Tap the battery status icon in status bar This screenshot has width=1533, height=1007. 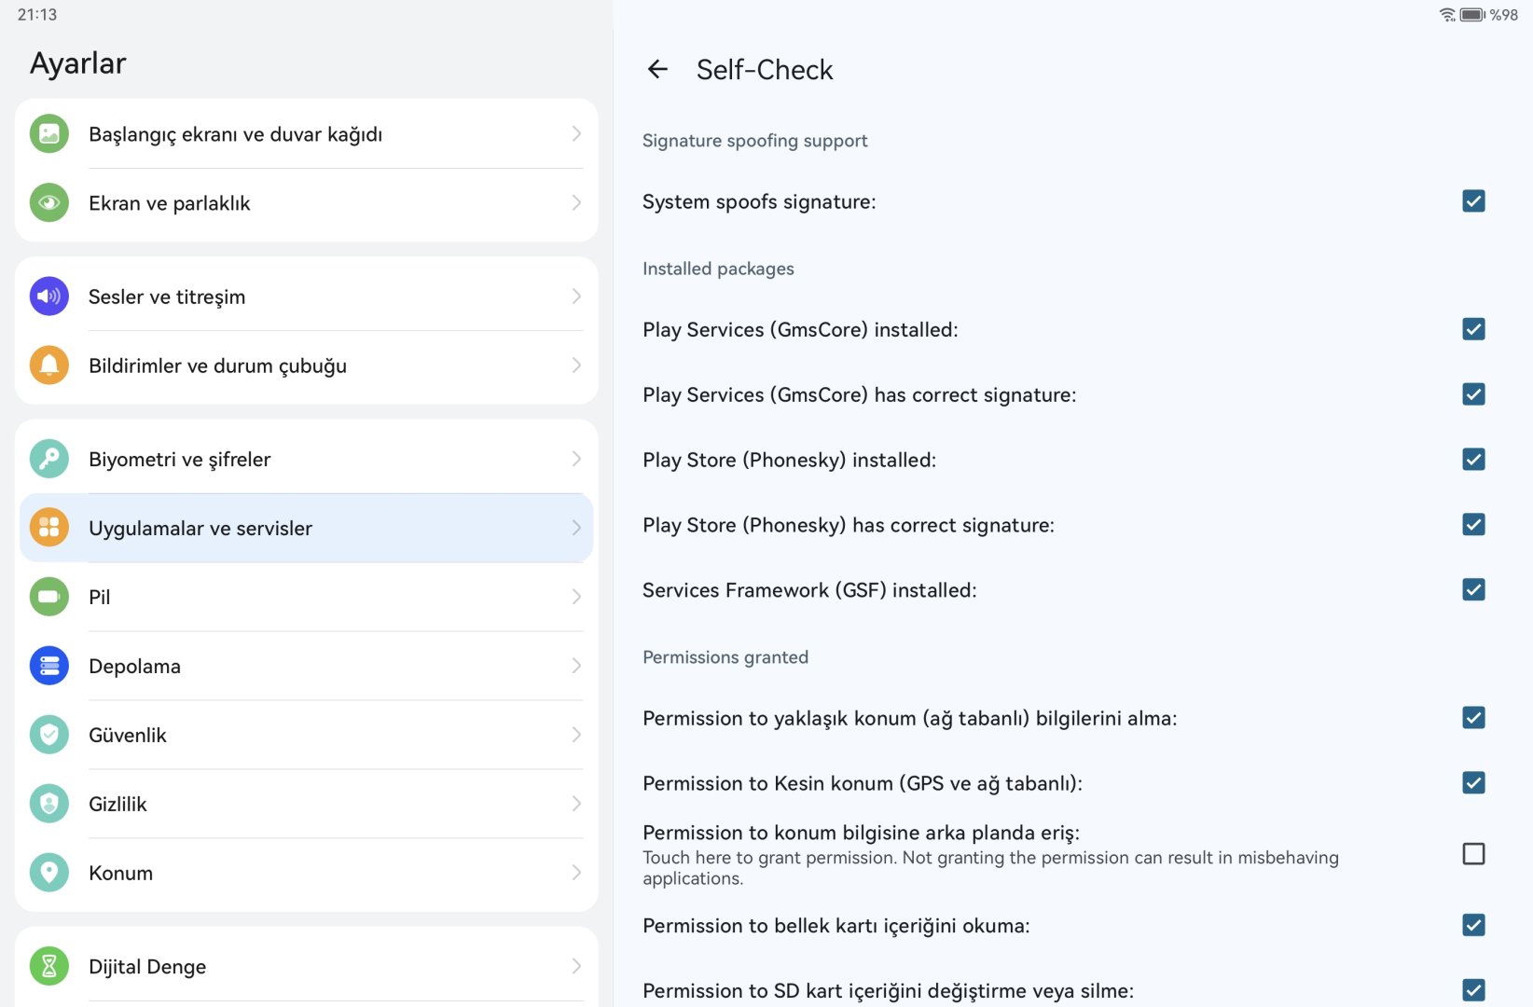[1472, 15]
